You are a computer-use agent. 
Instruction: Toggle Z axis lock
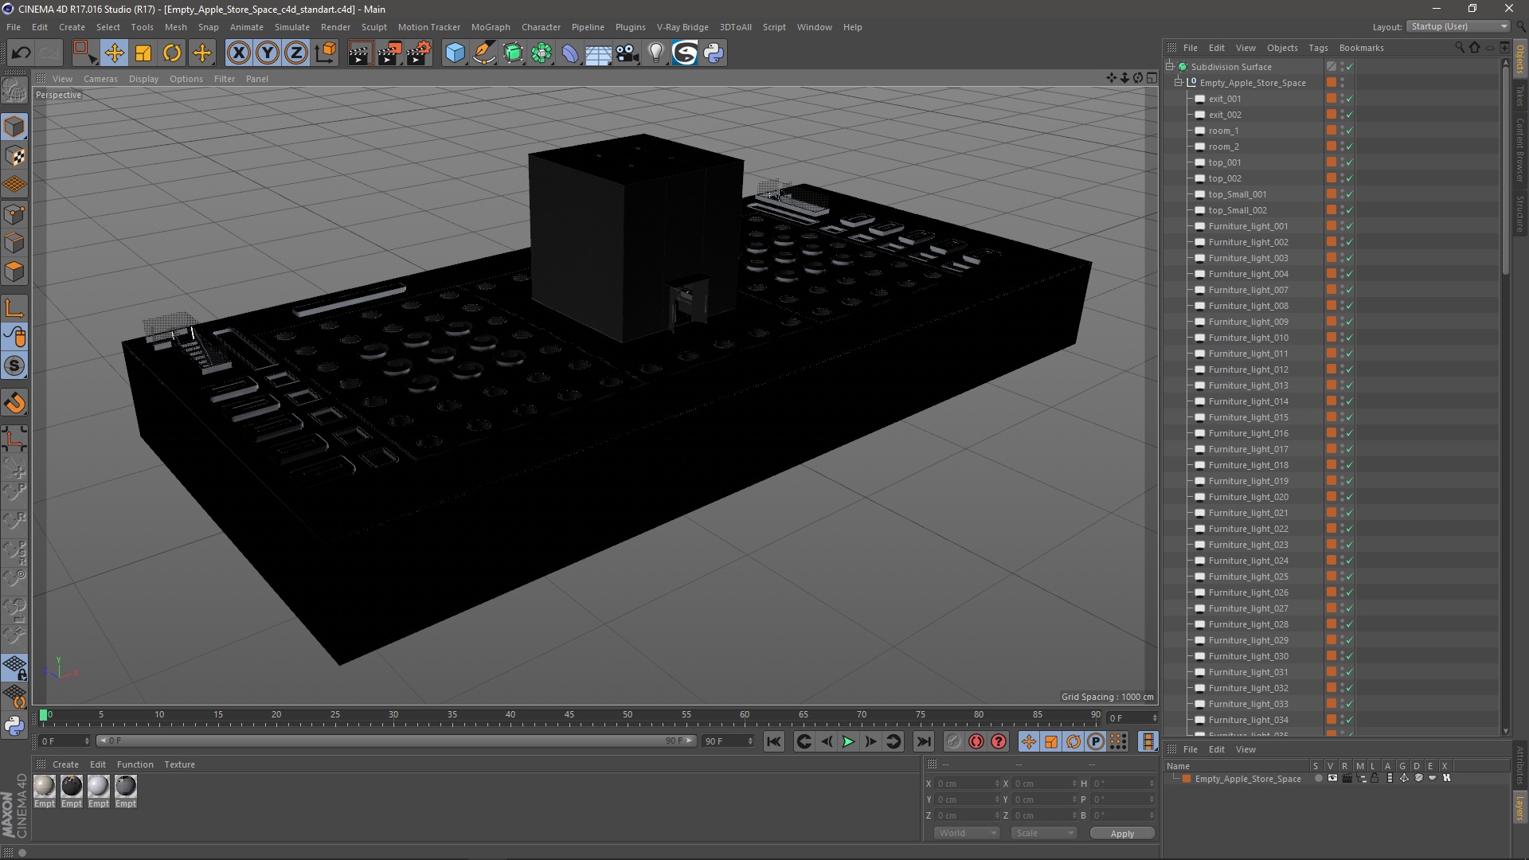296,53
